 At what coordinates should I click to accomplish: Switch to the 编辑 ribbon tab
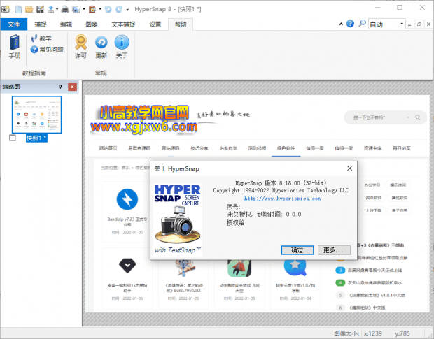click(x=66, y=24)
